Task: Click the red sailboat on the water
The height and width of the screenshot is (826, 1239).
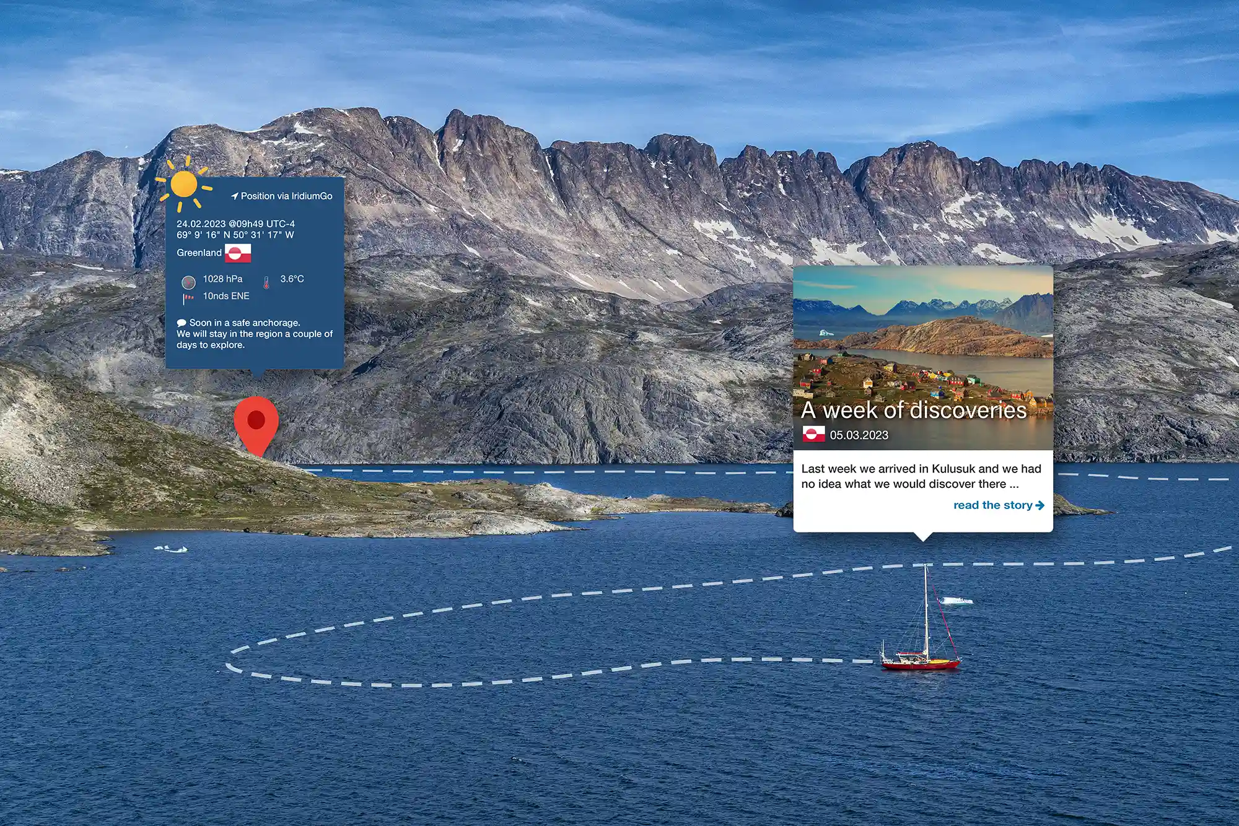Action: click(x=921, y=619)
